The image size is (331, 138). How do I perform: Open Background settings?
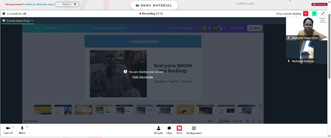[x=194, y=130]
